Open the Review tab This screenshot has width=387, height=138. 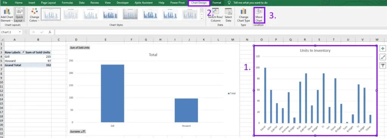coord(94,3)
